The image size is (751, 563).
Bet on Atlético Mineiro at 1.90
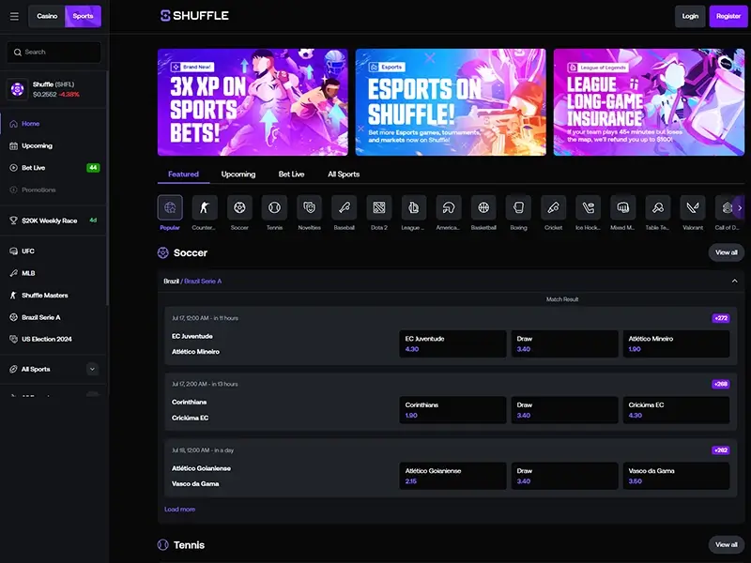pos(676,343)
